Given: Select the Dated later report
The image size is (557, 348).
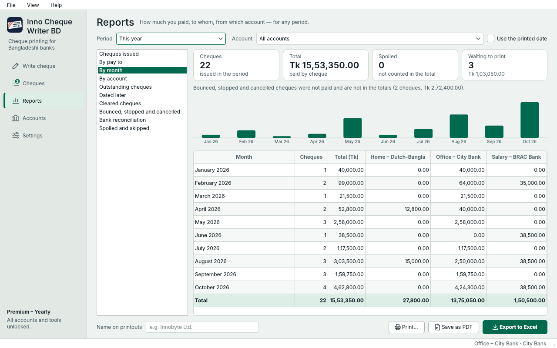Looking at the screenshot, I should tap(142, 95).
